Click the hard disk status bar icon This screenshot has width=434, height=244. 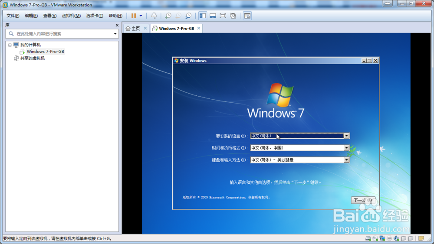pos(368,238)
